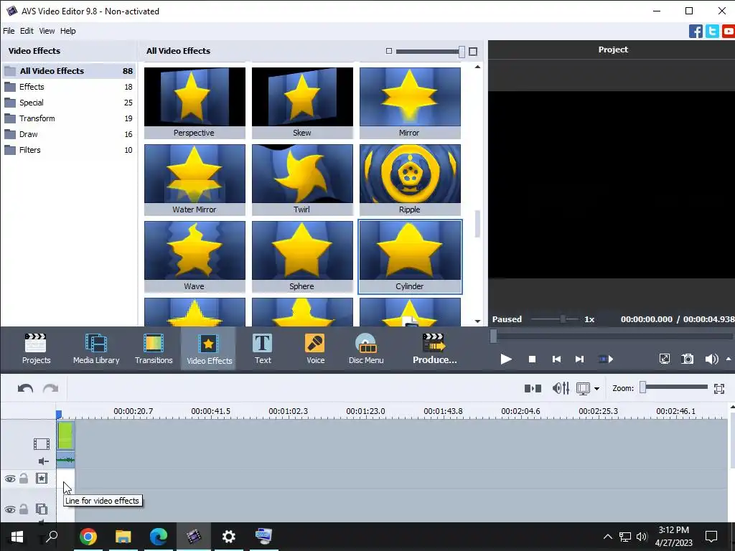Click the video overlay line icon
This screenshot has height=551, width=735.
(x=42, y=509)
